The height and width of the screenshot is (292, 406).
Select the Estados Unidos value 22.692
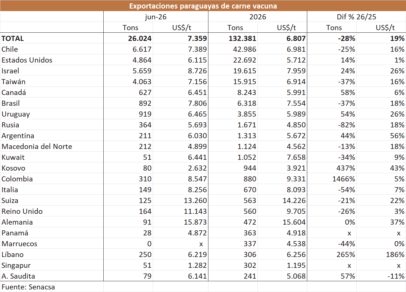[245, 60]
